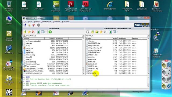The height and width of the screenshot is (97, 172).
Task: Select the portable swiss desktop folder
Action: pyautogui.click(x=142, y=5)
